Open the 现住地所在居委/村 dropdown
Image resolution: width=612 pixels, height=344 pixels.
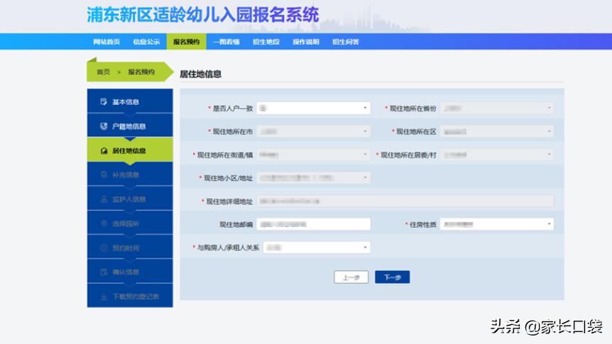[x=497, y=155]
